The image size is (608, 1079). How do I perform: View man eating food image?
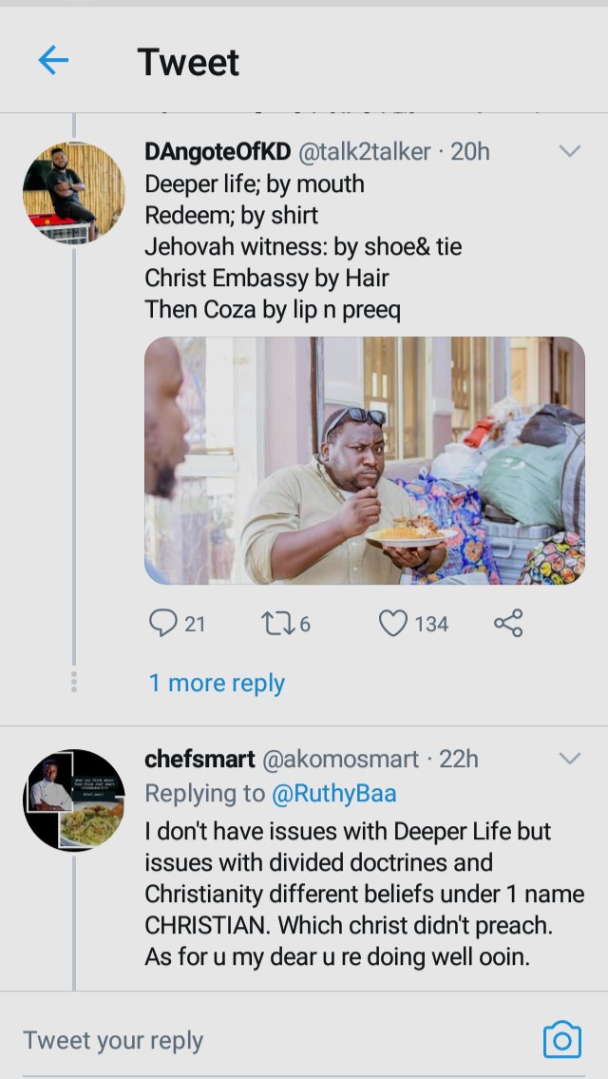pyautogui.click(x=365, y=460)
